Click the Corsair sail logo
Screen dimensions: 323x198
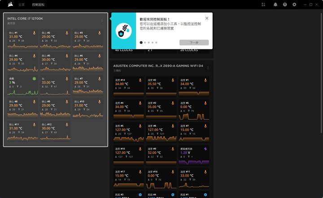[x=10, y=4]
